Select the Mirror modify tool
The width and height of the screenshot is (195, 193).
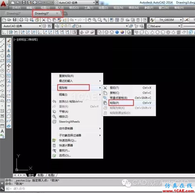coord(9,51)
